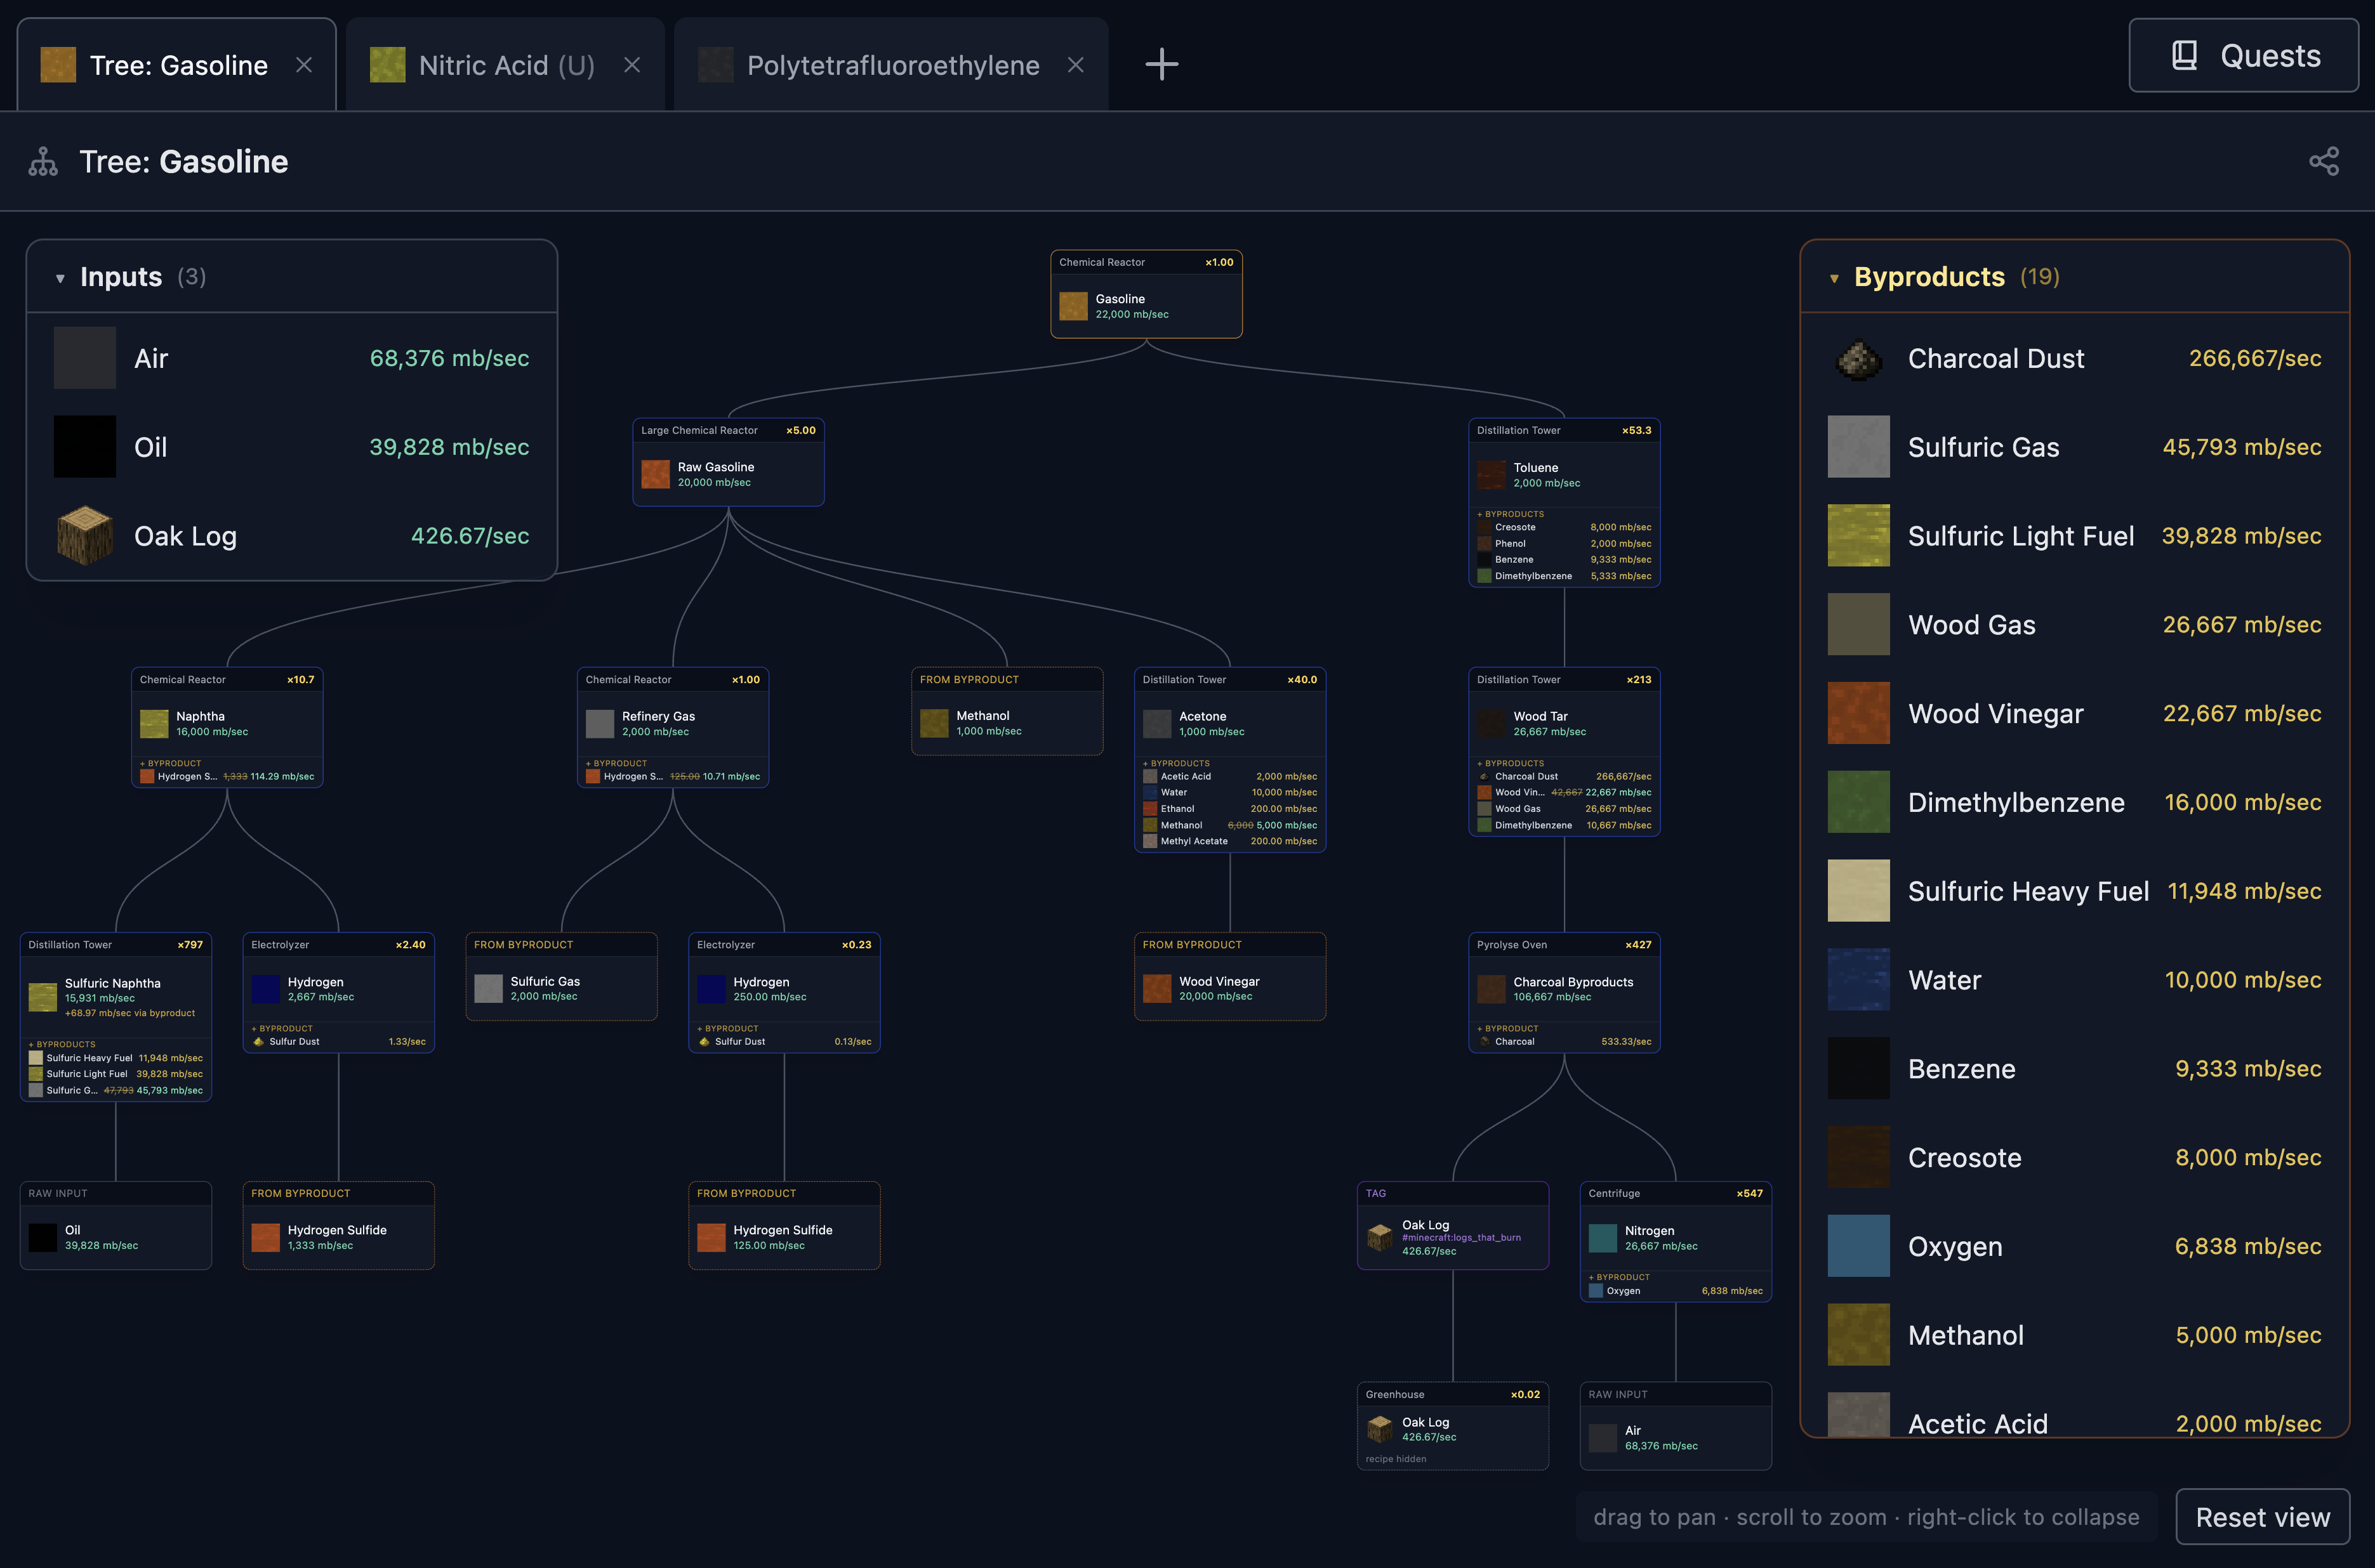Click the Dimethylbenzene icon in Byproducts
The height and width of the screenshot is (1568, 2375).
pyautogui.click(x=1859, y=802)
